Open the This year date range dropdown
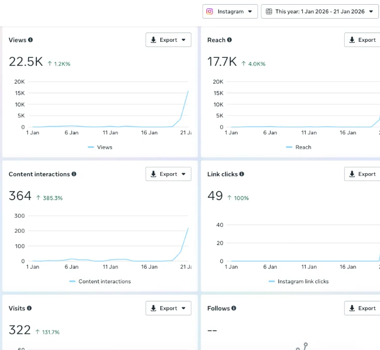Image resolution: width=380 pixels, height=350 pixels. pos(320,11)
